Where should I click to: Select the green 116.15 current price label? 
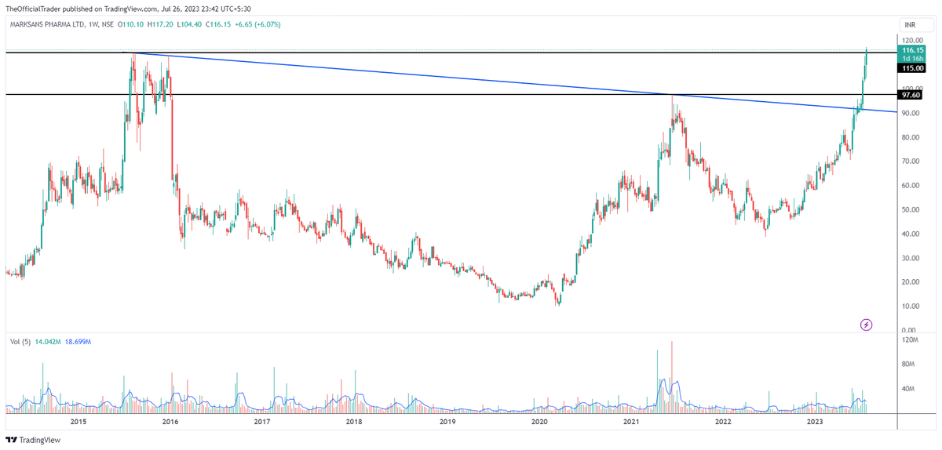(x=911, y=49)
